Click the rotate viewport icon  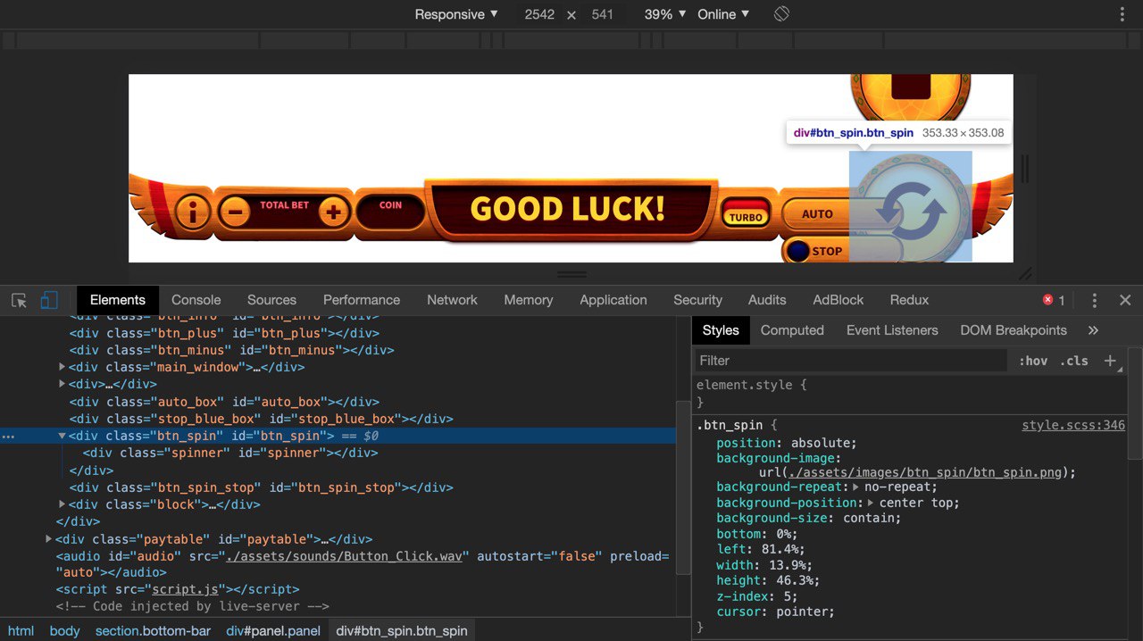[781, 14]
